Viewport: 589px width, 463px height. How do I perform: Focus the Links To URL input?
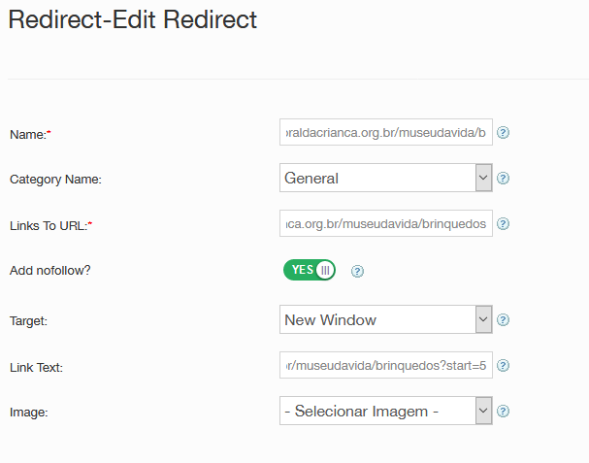coord(385,224)
